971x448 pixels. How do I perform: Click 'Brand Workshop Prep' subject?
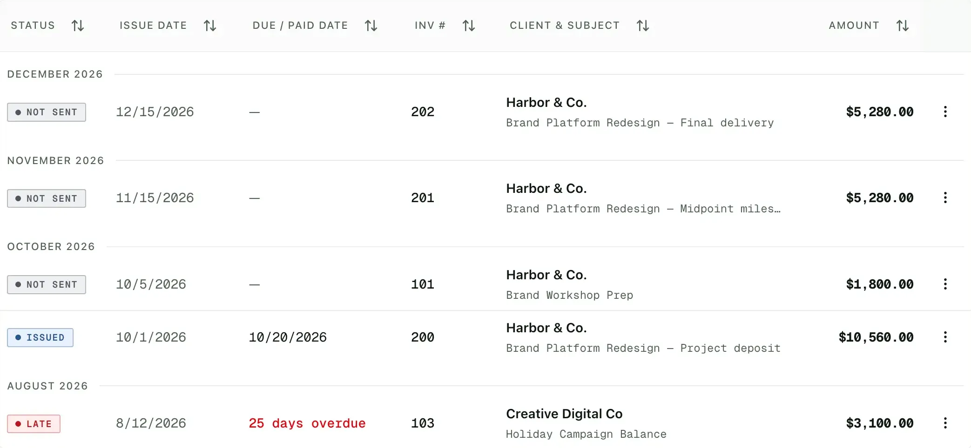[x=570, y=295]
